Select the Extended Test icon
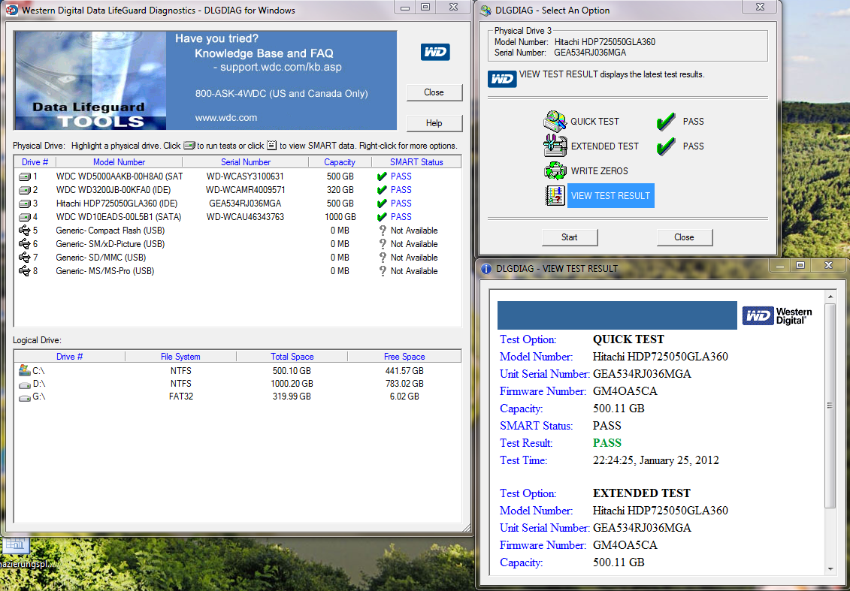This screenshot has width=850, height=591. [555, 146]
